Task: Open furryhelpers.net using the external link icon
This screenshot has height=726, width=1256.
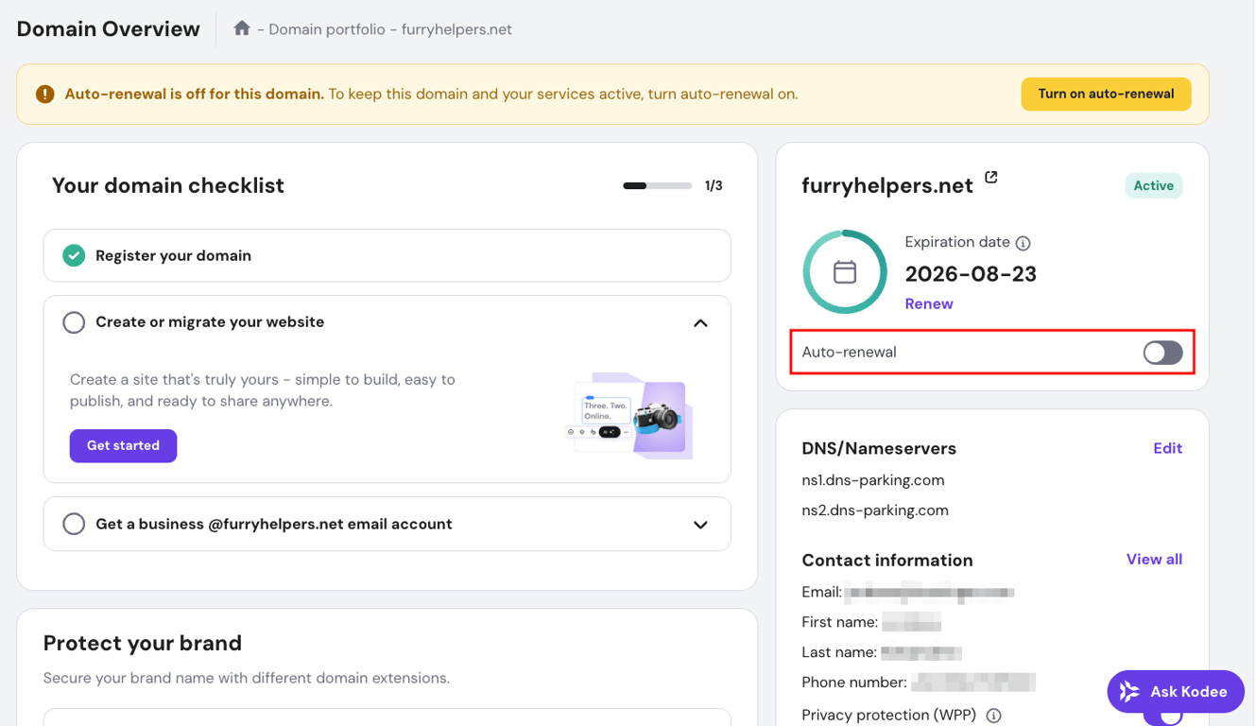Action: (989, 177)
